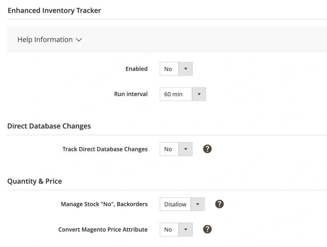This screenshot has height=247, width=327.
Task: Change Track Direct Database Changes from No
Action: 169,149
